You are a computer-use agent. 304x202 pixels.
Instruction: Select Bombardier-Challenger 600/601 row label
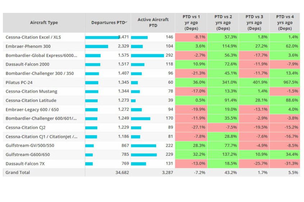(41, 119)
